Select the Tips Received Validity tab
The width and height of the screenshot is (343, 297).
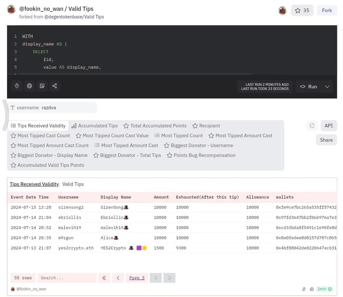pos(38,125)
